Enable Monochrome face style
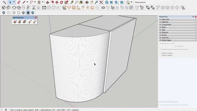Screen dimensions: 197x111 tap(33, 13)
